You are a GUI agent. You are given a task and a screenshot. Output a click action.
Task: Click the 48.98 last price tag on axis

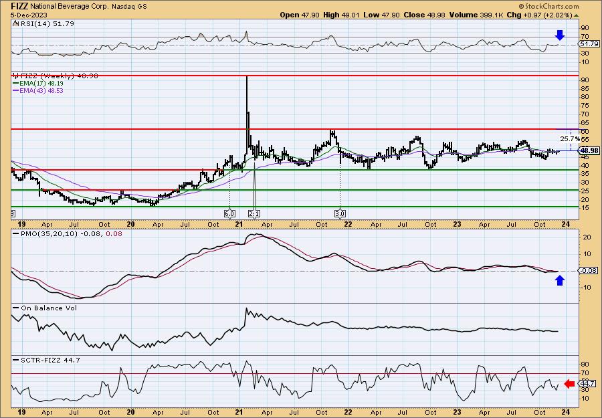[590, 150]
